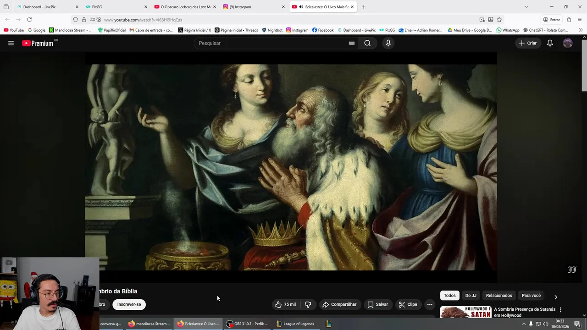This screenshot has width=587, height=330.
Task: Open the video's more actions ellipsis
Action: (430, 304)
